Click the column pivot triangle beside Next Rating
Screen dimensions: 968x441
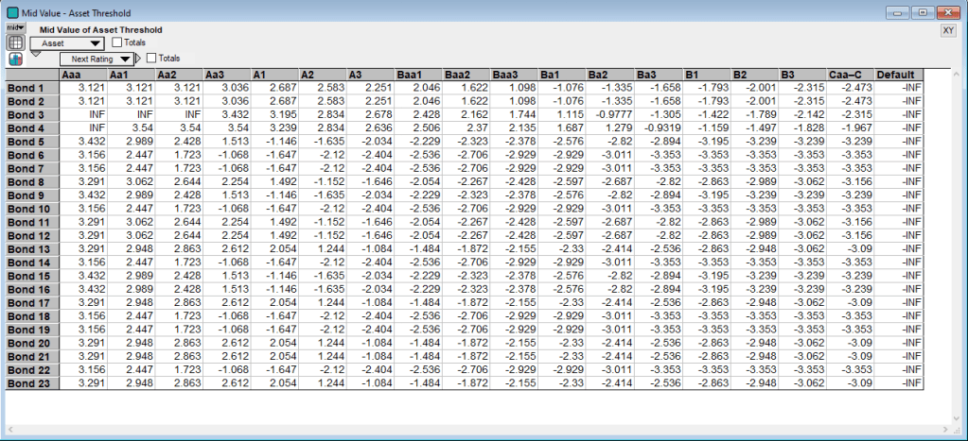(138, 59)
